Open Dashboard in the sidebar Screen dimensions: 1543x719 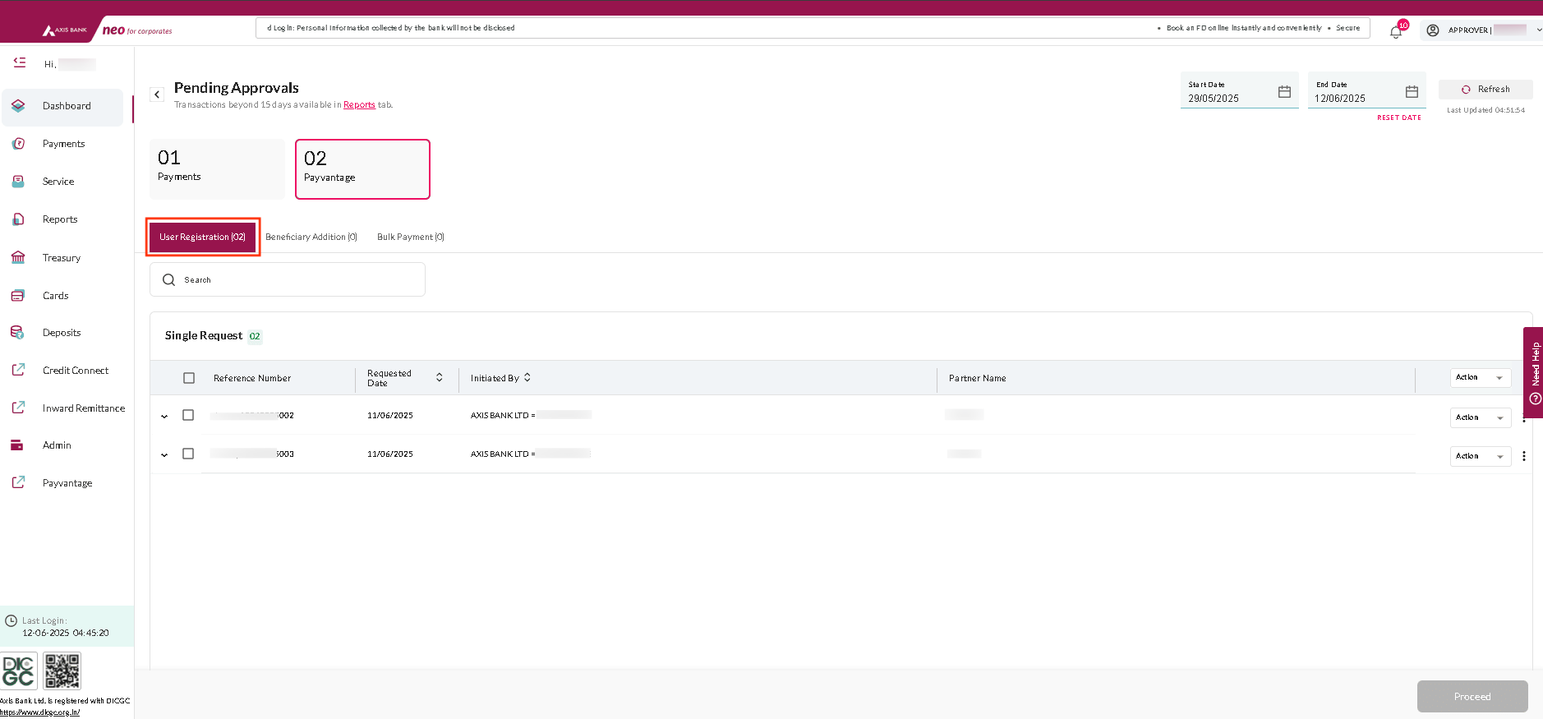pos(62,107)
